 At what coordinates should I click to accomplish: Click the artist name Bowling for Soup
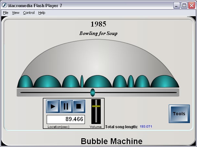[98, 33]
